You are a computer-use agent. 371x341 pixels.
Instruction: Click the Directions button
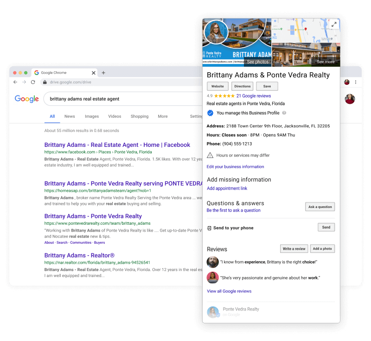(242, 86)
